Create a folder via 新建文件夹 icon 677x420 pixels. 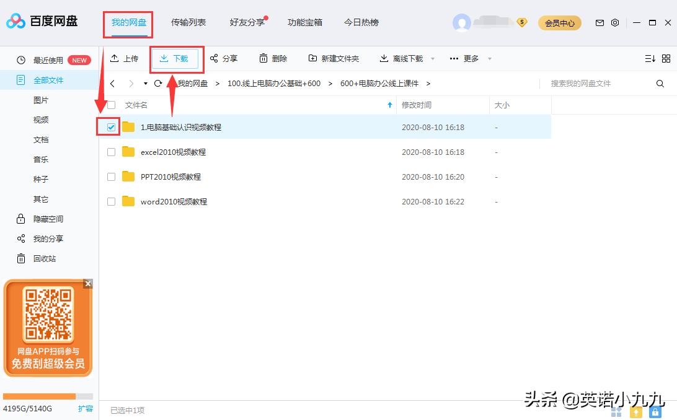coord(333,59)
